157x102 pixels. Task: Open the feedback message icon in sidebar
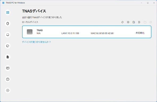8,68
